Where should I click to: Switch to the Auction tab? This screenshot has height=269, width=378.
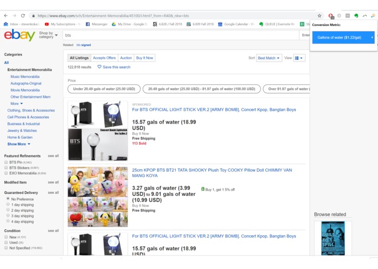126,58
